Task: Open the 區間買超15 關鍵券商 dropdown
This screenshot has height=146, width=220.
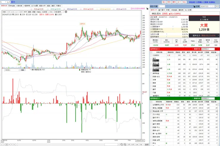Action: pyautogui.click(x=208, y=49)
